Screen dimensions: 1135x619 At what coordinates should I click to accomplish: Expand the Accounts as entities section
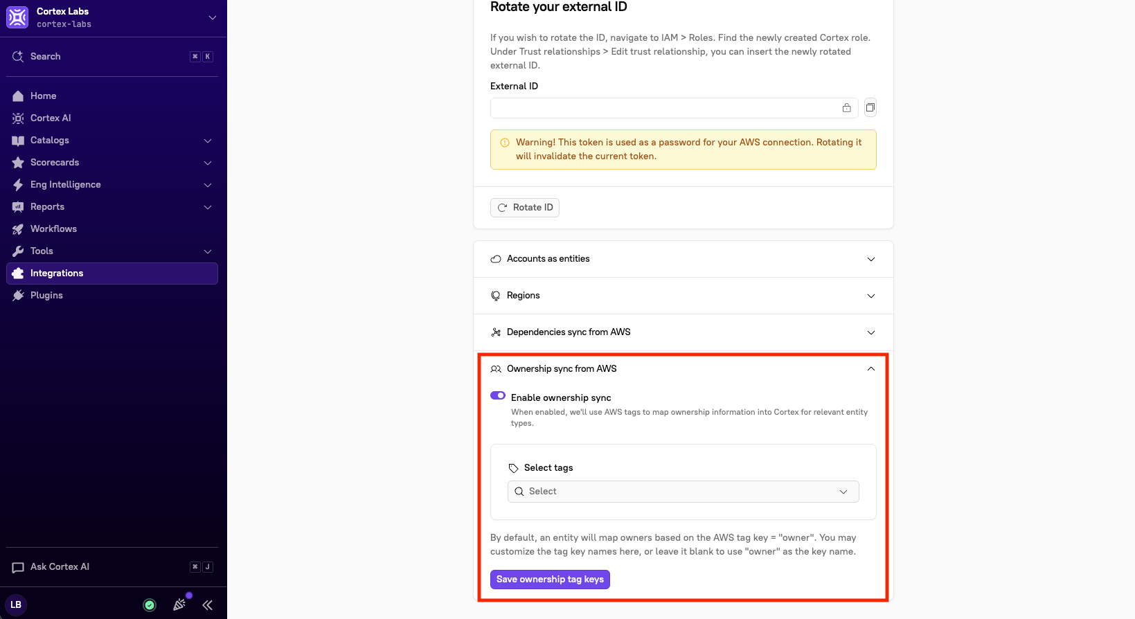683,259
